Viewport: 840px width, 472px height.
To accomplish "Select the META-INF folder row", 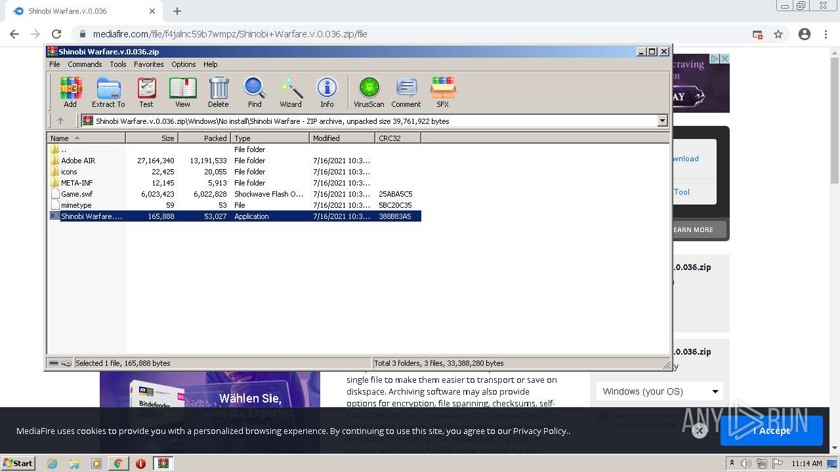I will (235, 183).
